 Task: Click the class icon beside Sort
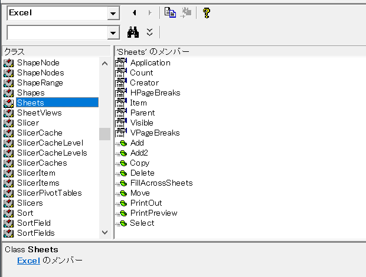[9, 213]
